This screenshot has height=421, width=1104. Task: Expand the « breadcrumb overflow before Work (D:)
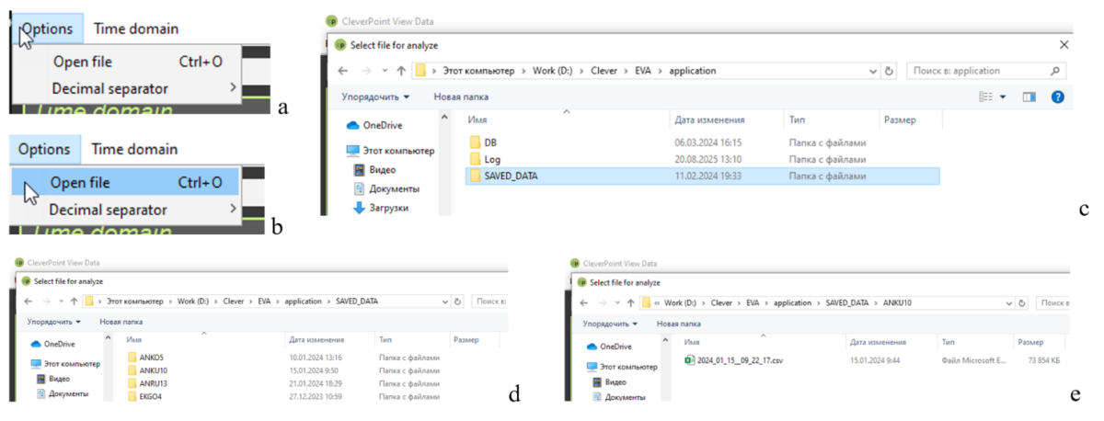pos(656,302)
